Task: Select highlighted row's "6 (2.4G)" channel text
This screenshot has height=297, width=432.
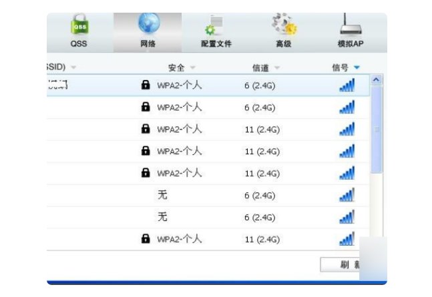Action: click(x=260, y=85)
